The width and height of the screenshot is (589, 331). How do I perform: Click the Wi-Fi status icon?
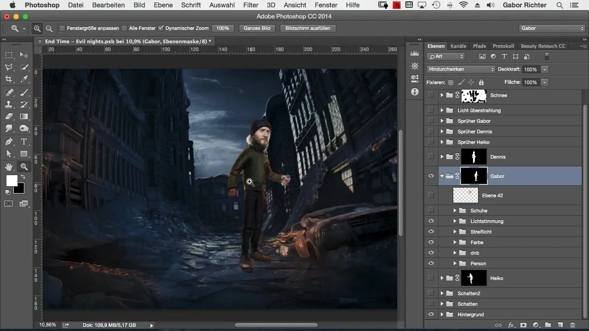[x=463, y=5]
